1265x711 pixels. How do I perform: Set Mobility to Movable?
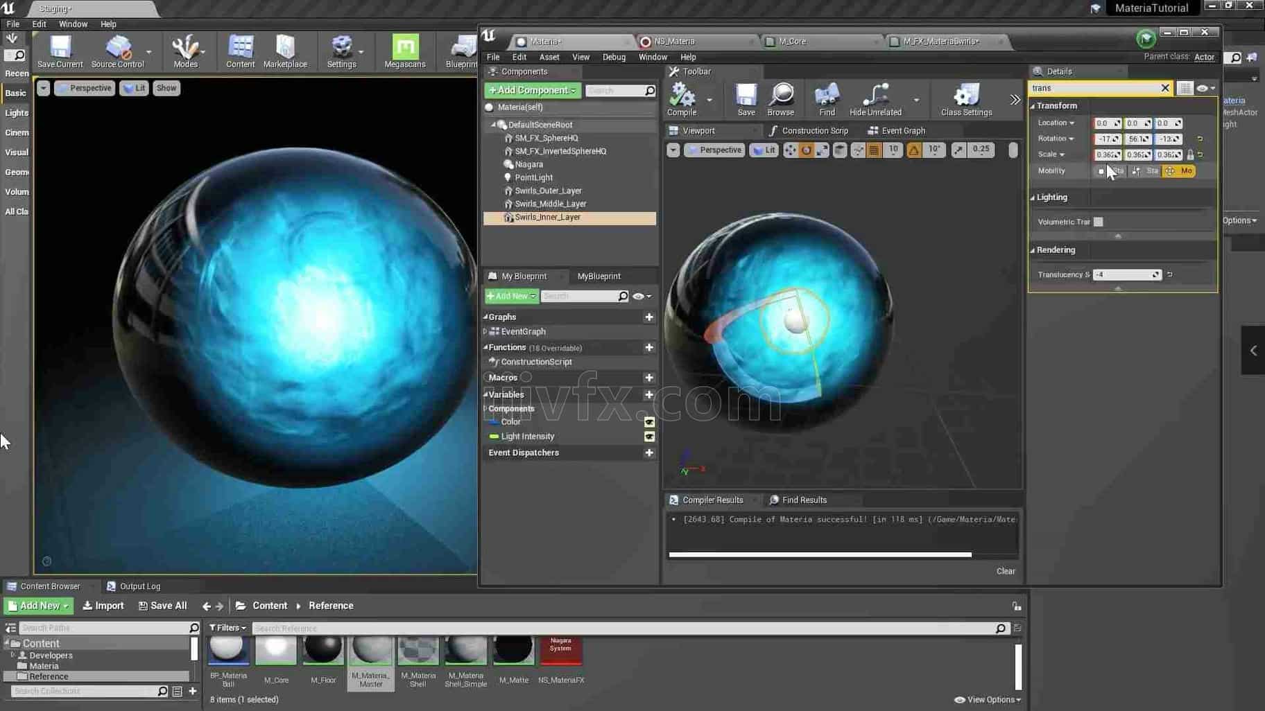pos(1179,170)
